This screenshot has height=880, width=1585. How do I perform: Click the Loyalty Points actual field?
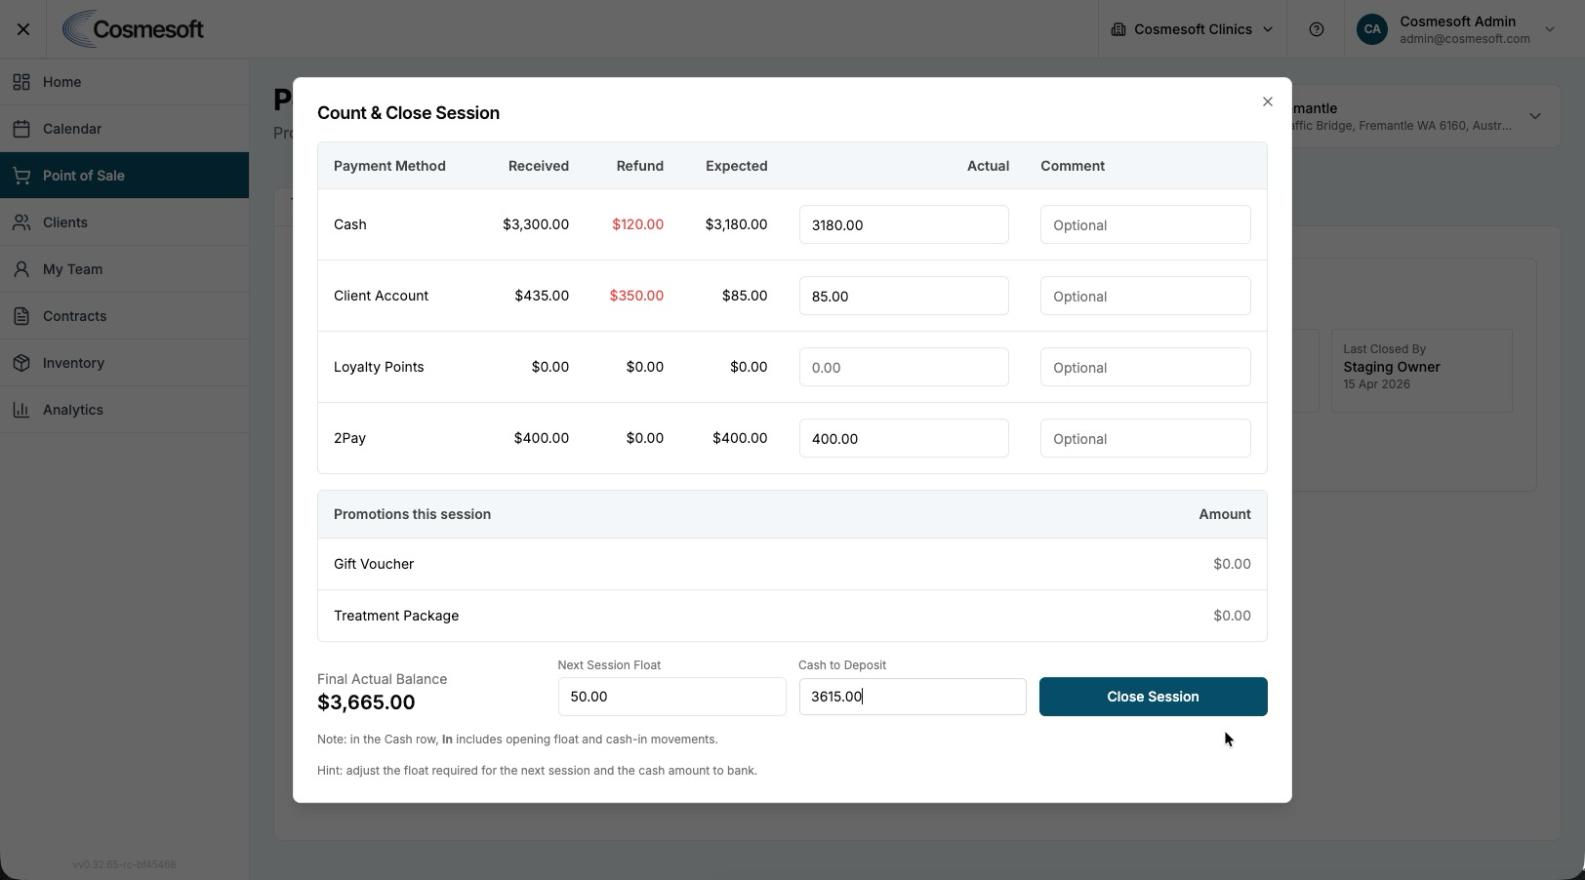coord(904,367)
